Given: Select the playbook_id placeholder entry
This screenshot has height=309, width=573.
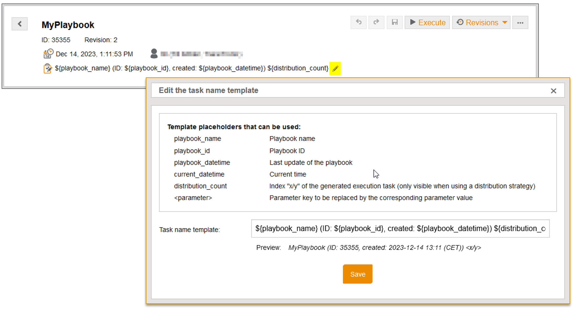Looking at the screenshot, I should (192, 151).
